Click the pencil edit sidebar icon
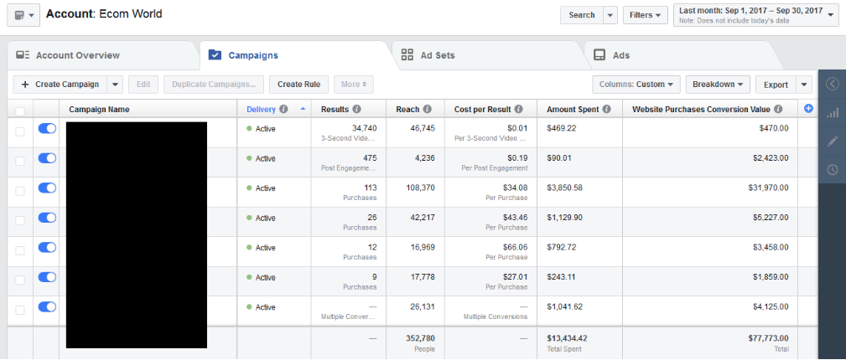Image resolution: width=846 pixels, height=360 pixels. click(x=832, y=141)
